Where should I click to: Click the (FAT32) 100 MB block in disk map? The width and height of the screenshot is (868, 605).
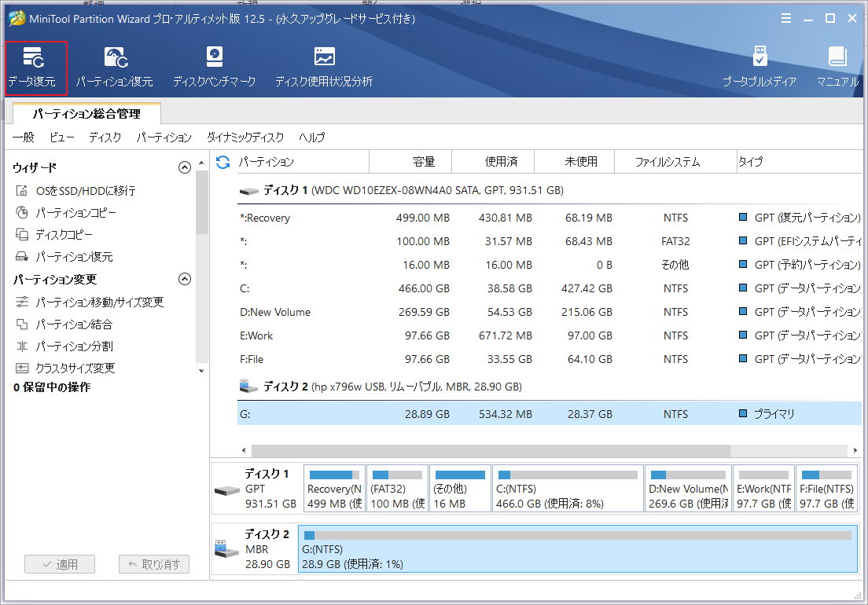398,489
